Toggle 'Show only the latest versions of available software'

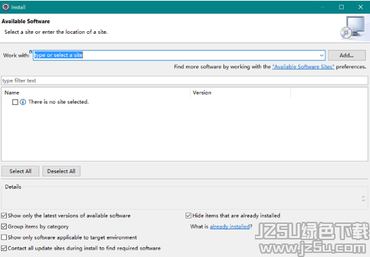pyautogui.click(x=4, y=216)
